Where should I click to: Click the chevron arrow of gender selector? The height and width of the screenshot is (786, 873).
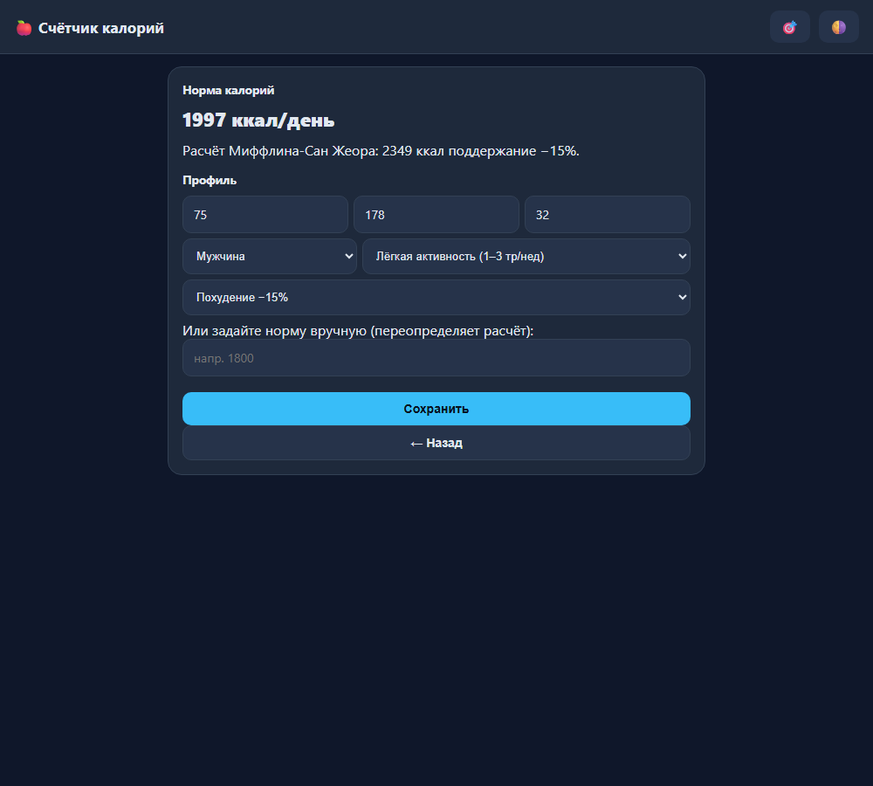tap(349, 256)
